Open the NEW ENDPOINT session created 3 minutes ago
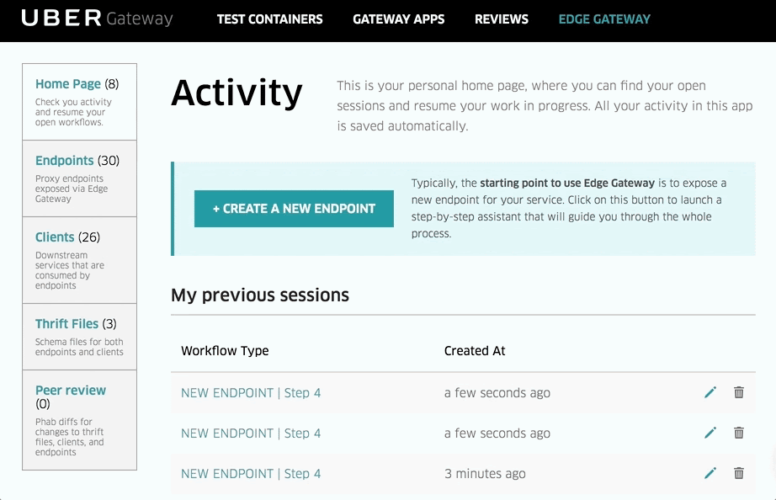The width and height of the screenshot is (776, 500). click(x=251, y=474)
